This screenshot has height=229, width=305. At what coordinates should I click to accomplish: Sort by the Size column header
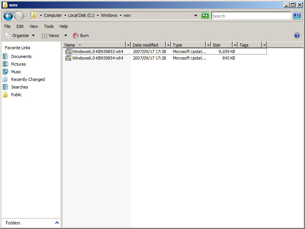point(222,45)
